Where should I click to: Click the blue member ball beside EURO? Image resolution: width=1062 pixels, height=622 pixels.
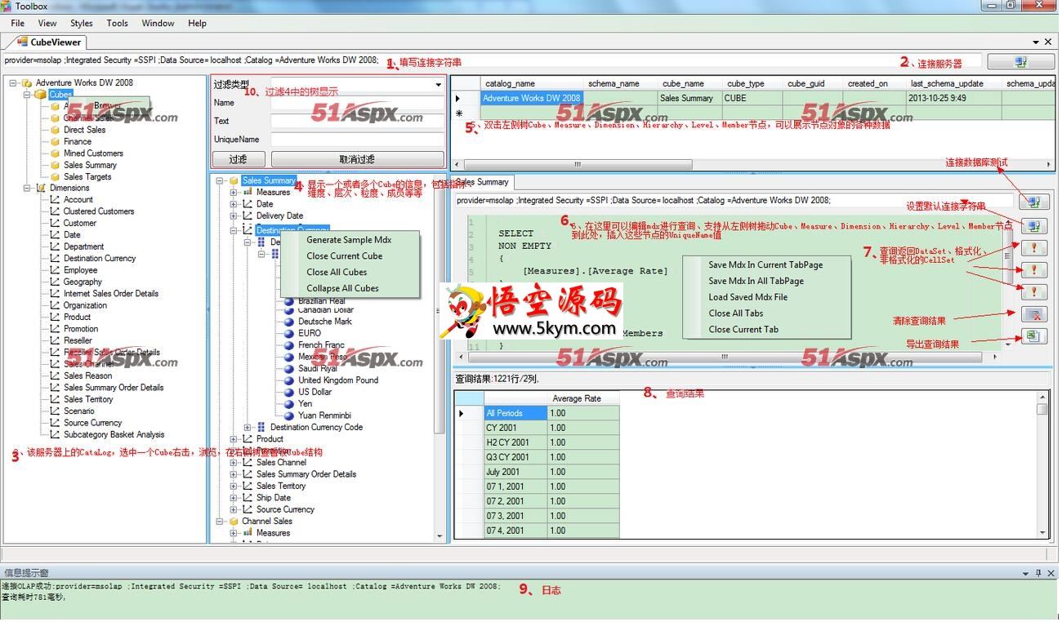tap(289, 333)
